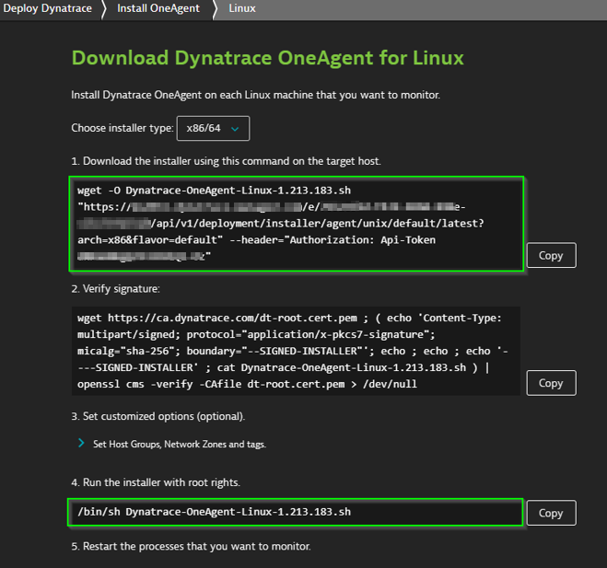Click step 5 Restart the processes text
This screenshot has height=568, width=607.
191,546
